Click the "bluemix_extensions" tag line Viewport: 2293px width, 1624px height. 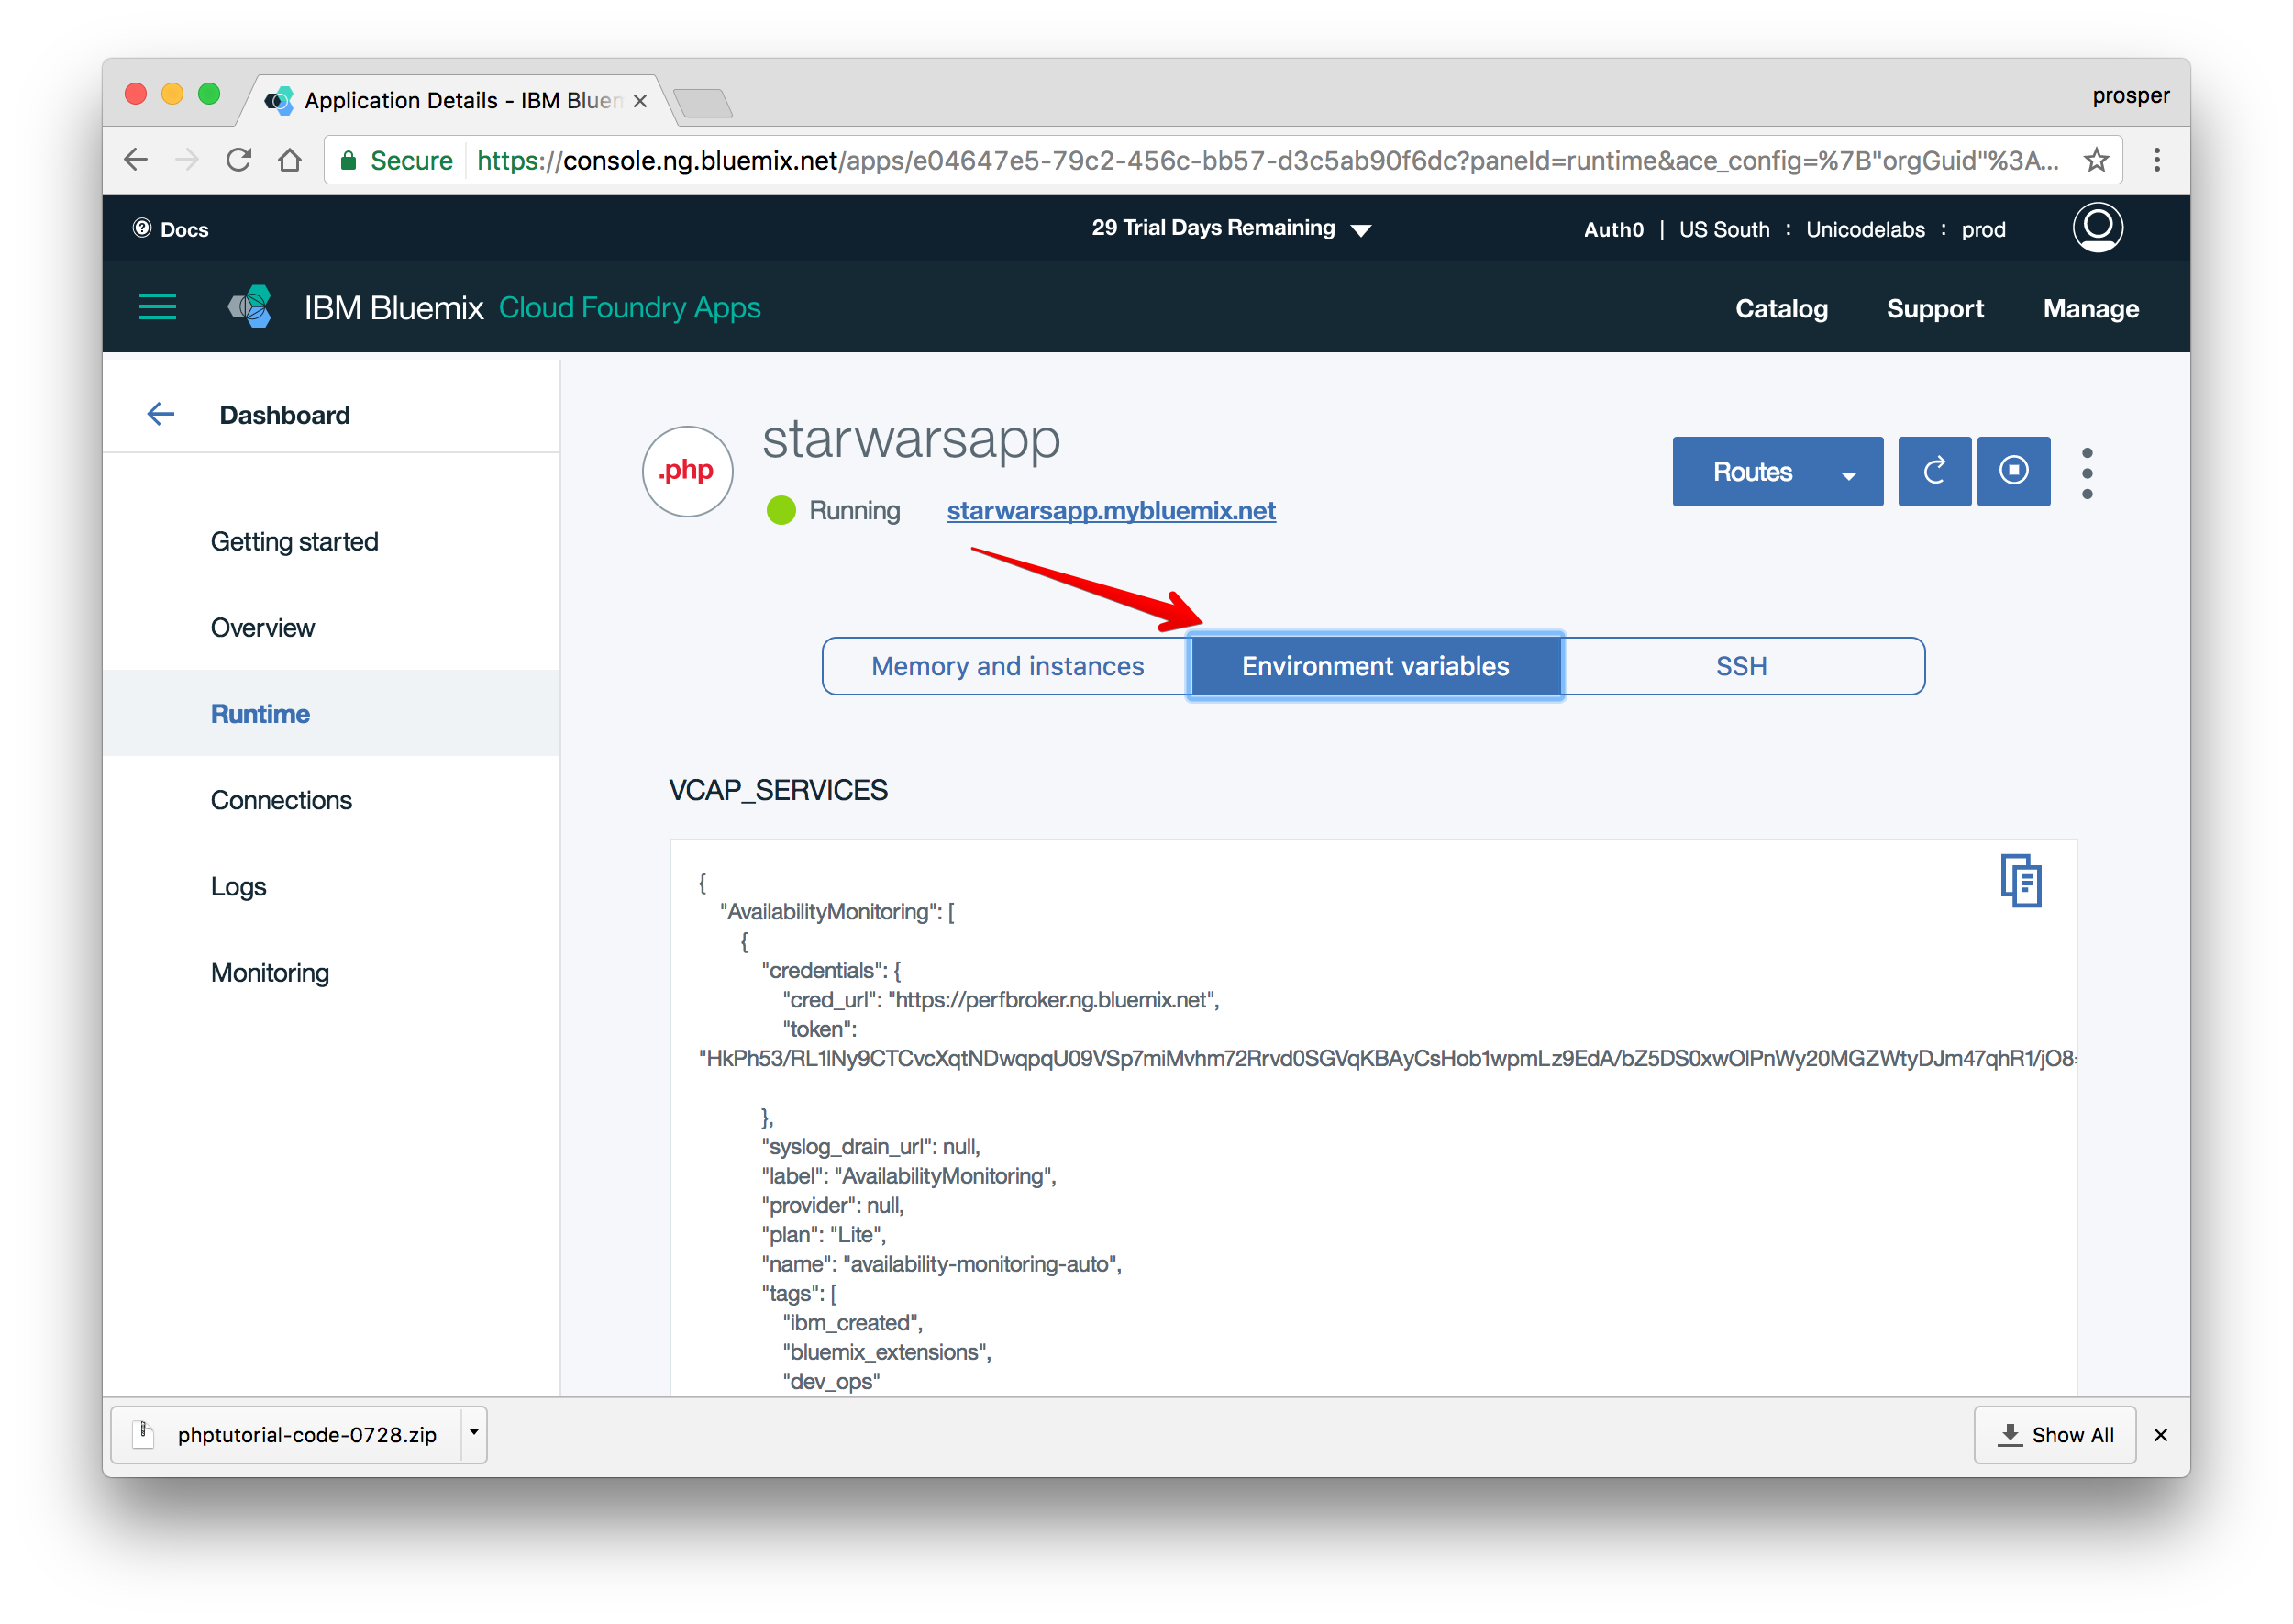[887, 1352]
